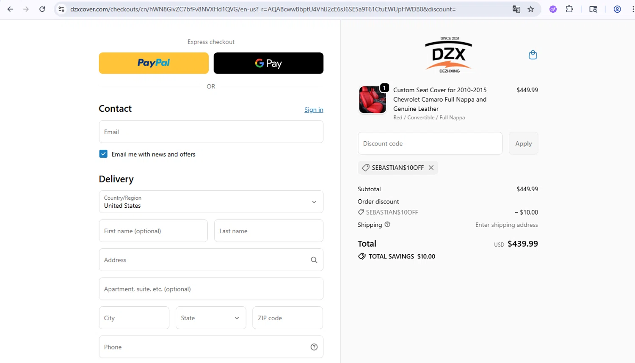The image size is (635, 363).
Task: Pay with Google Pay express checkout
Action: click(x=268, y=63)
